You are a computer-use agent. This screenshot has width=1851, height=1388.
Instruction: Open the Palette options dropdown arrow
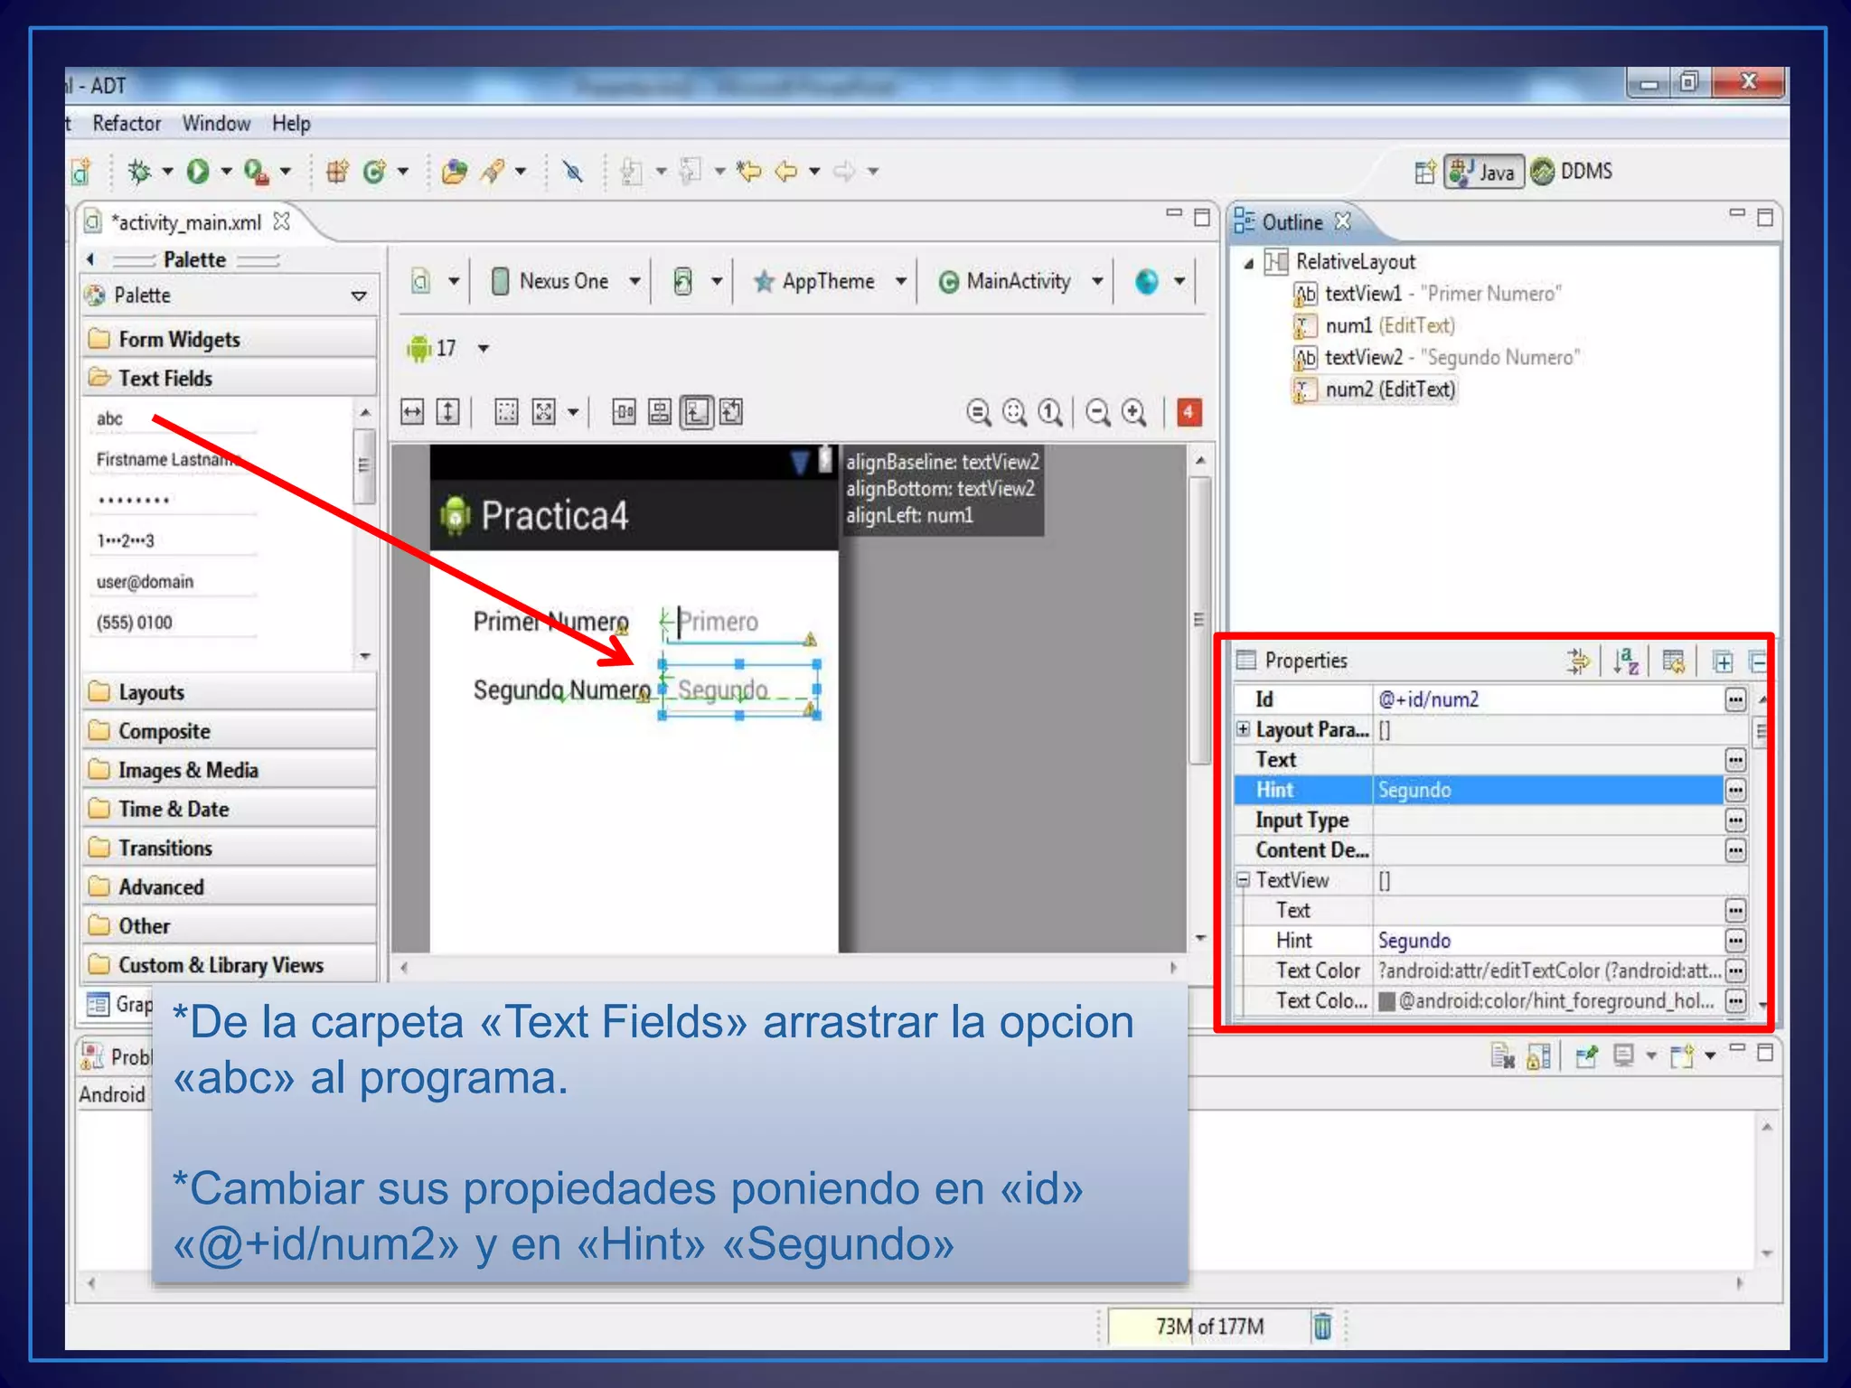359,295
